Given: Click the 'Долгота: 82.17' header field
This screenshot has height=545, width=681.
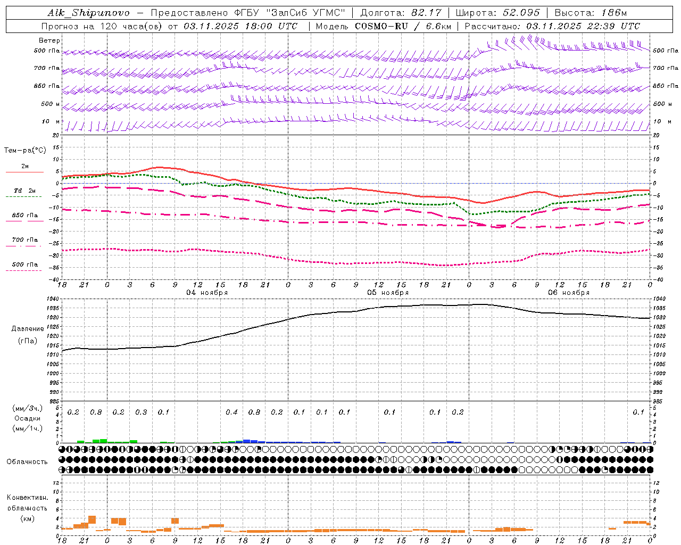Looking at the screenshot, I should click(x=401, y=13).
